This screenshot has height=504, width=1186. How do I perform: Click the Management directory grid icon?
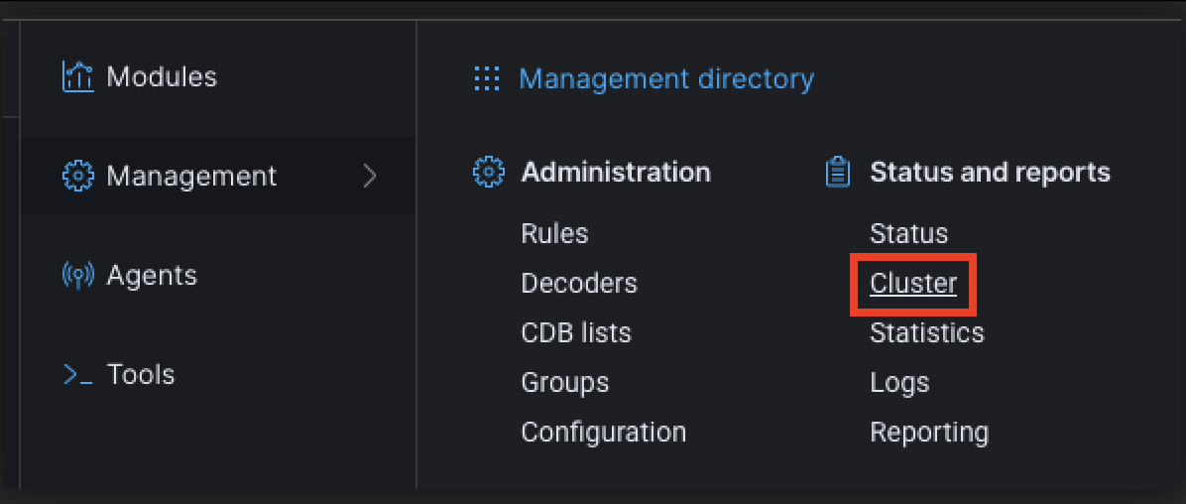[486, 78]
